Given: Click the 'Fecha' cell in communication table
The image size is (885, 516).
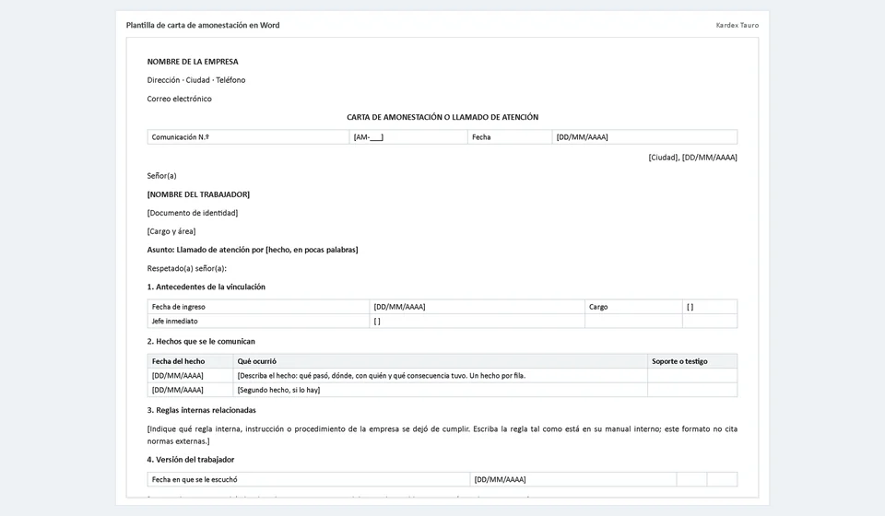Looking at the screenshot, I should coord(510,137).
